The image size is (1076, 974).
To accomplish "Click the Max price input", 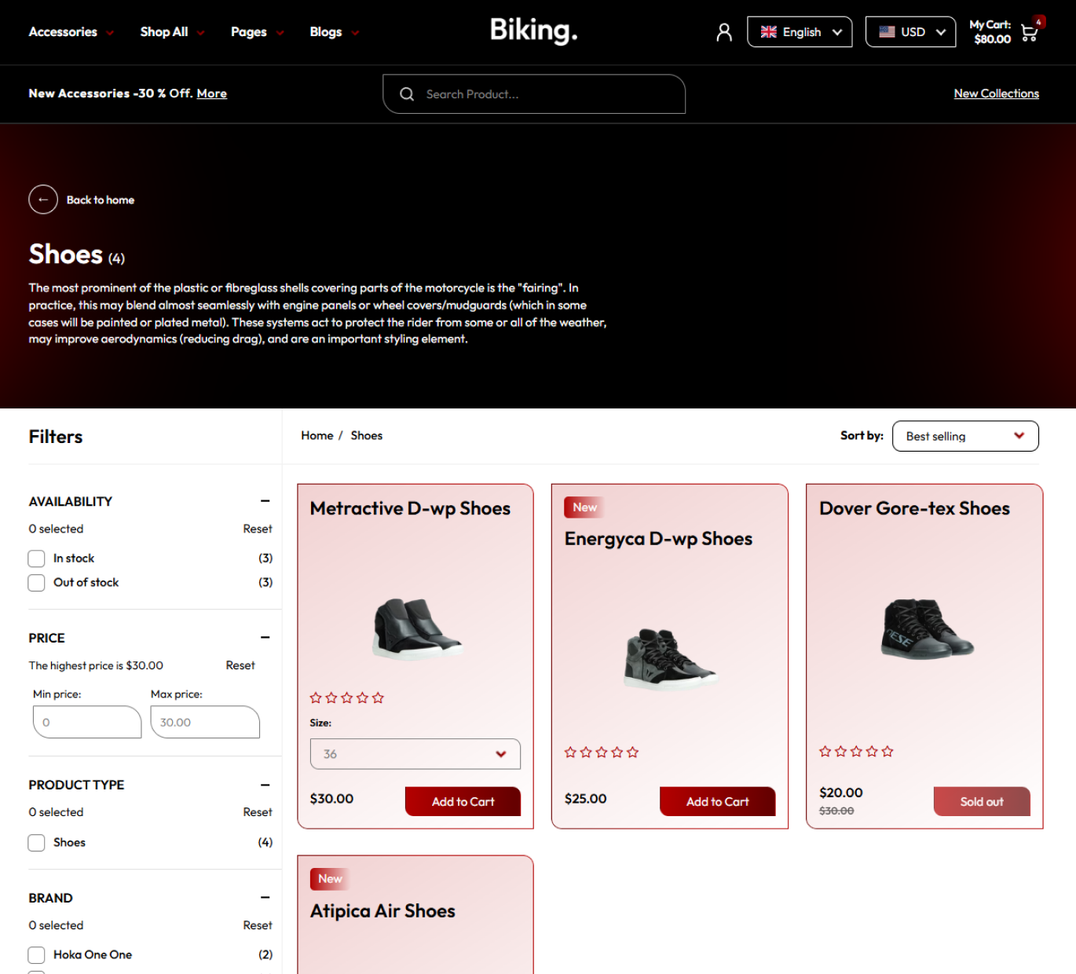I will (205, 722).
